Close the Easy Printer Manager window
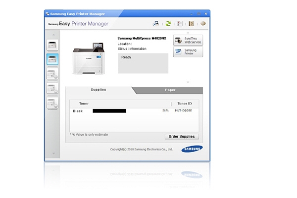This screenshot has height=198, width=297. tap(206, 14)
